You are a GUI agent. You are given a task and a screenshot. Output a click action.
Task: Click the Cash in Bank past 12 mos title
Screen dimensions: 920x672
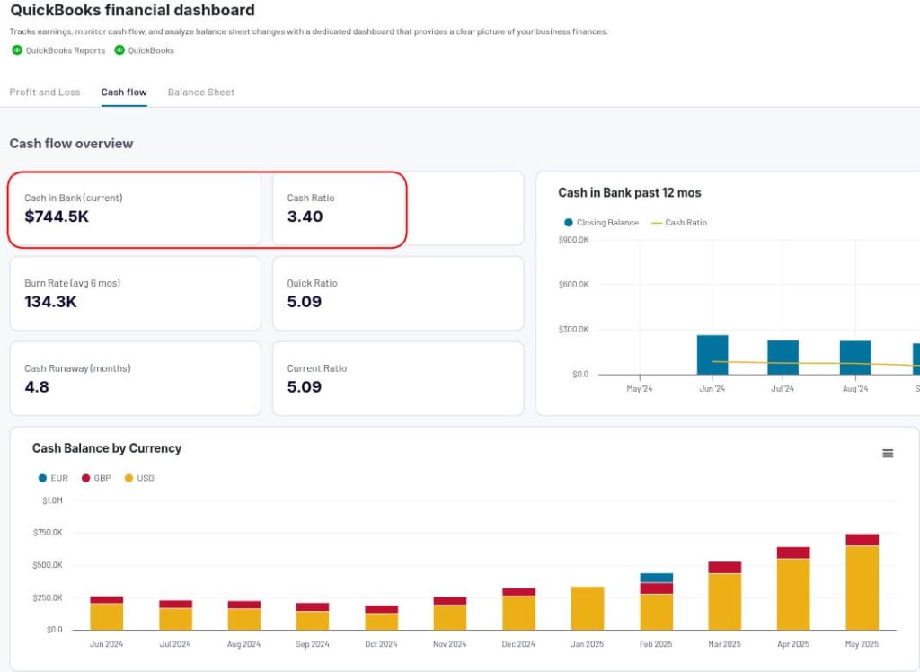630,192
